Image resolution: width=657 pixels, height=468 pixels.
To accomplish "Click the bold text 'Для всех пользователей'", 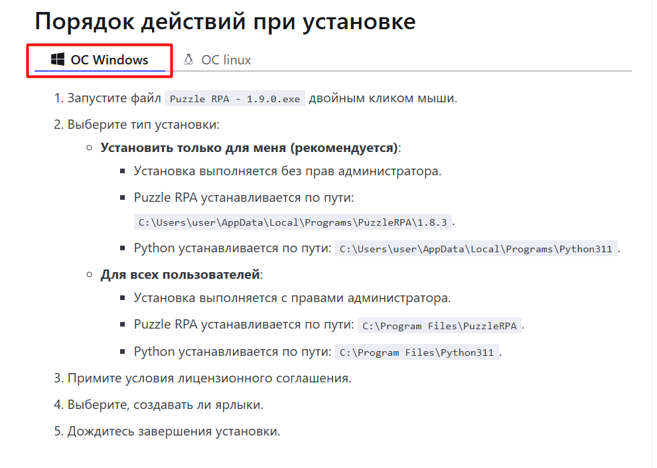I will pos(180,274).
